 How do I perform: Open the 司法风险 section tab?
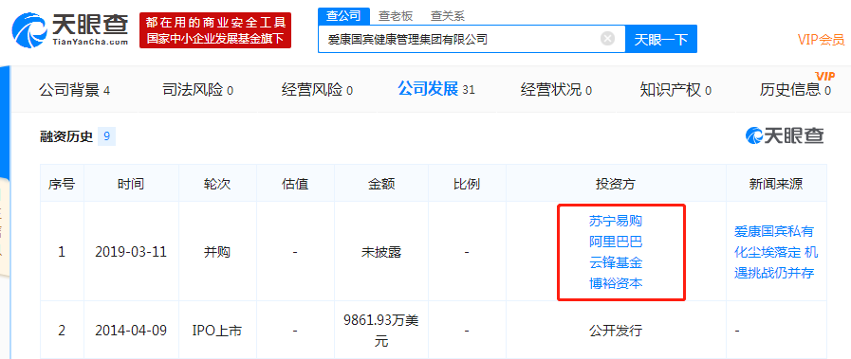(197, 90)
